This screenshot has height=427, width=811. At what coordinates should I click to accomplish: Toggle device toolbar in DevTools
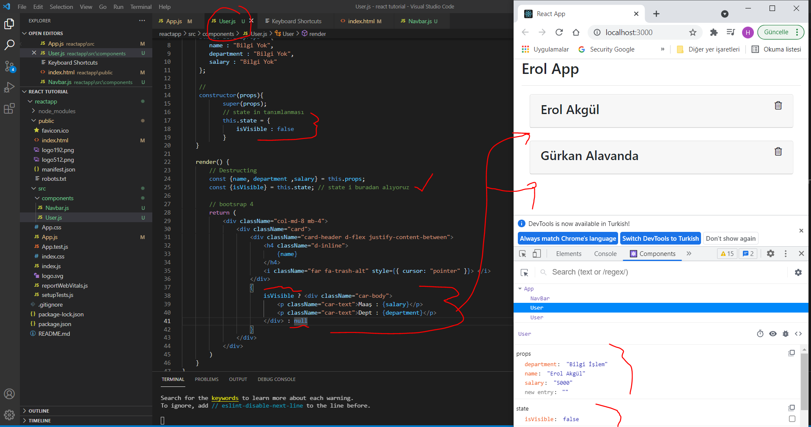(x=536, y=254)
